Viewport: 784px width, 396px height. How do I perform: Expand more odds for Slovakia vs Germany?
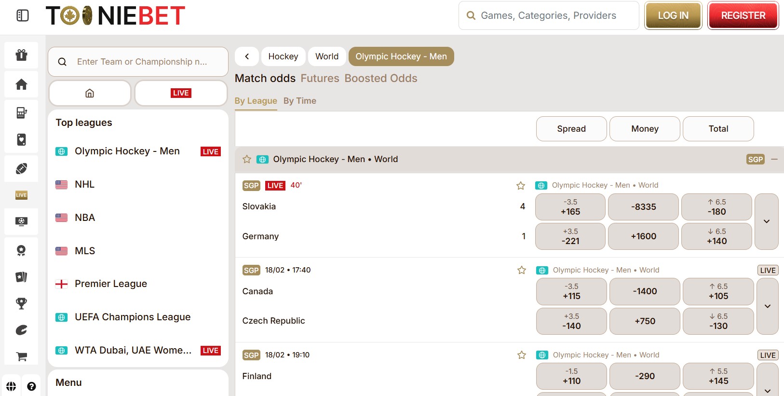pos(767,221)
